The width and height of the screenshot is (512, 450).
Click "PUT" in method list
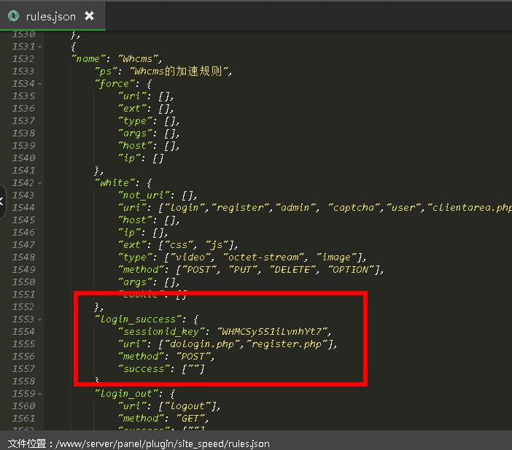click(x=242, y=270)
